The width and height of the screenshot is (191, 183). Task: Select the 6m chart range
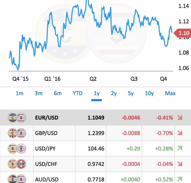pos(58,93)
